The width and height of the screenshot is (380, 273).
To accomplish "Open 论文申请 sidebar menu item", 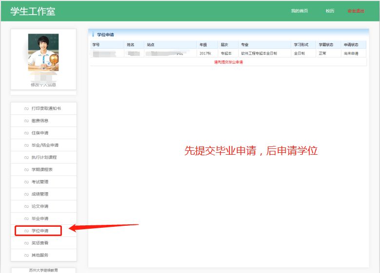I will tap(40, 206).
